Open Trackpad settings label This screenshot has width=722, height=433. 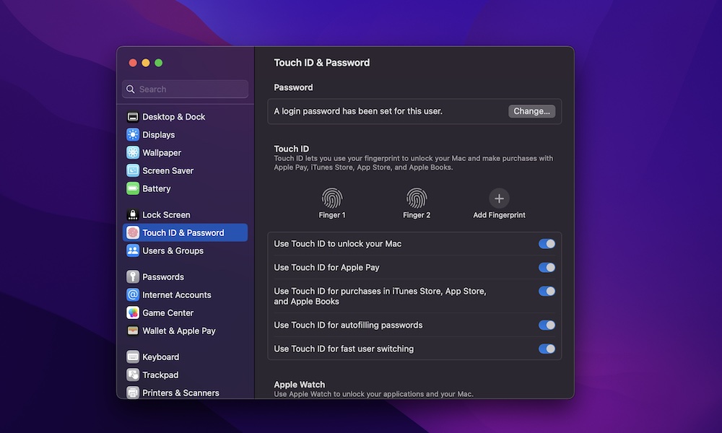[x=160, y=375]
